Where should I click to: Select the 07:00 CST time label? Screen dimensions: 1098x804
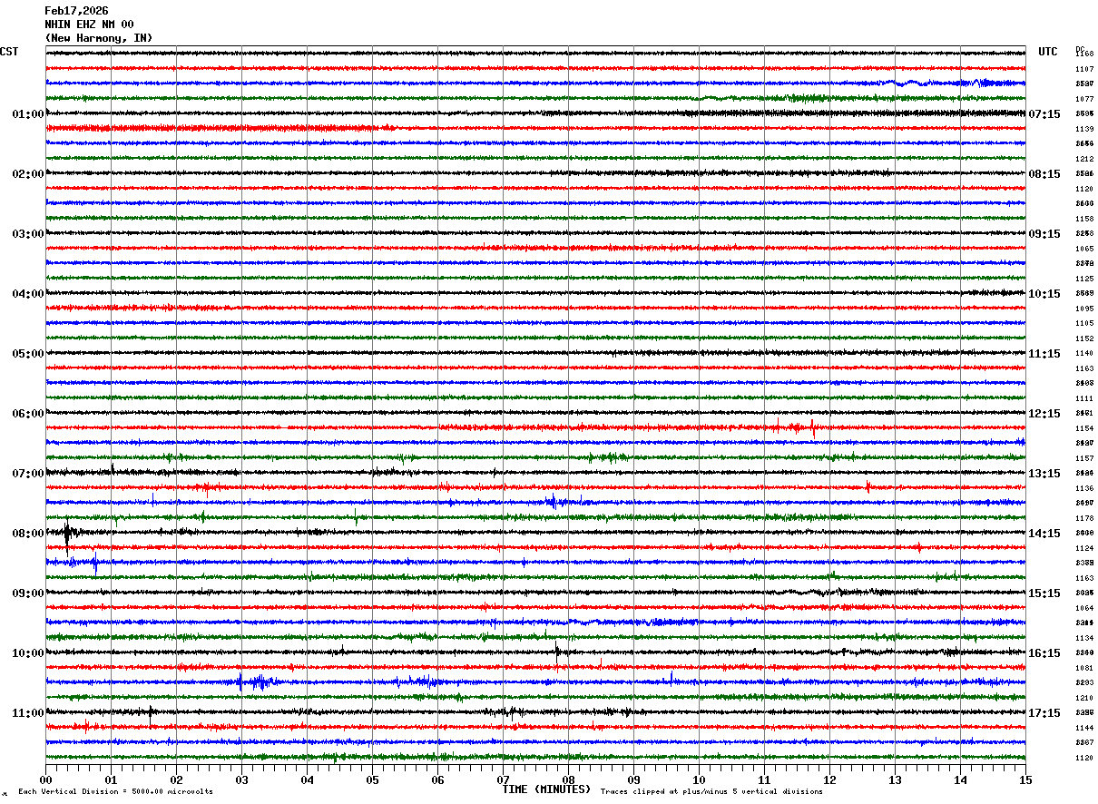pos(28,474)
